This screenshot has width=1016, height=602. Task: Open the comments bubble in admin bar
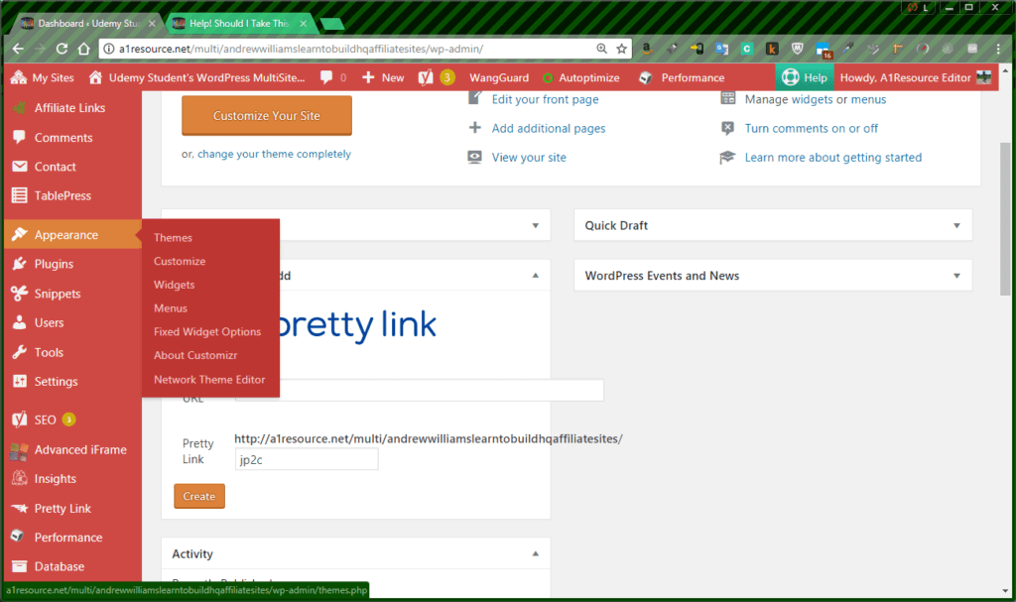click(326, 77)
